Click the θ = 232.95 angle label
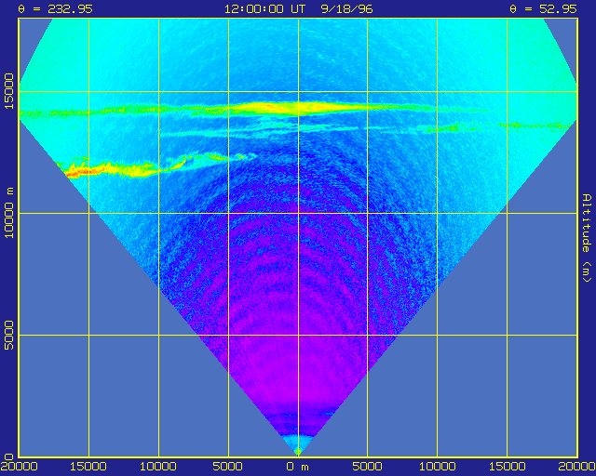The height and width of the screenshot is (476, 596). click(56, 8)
